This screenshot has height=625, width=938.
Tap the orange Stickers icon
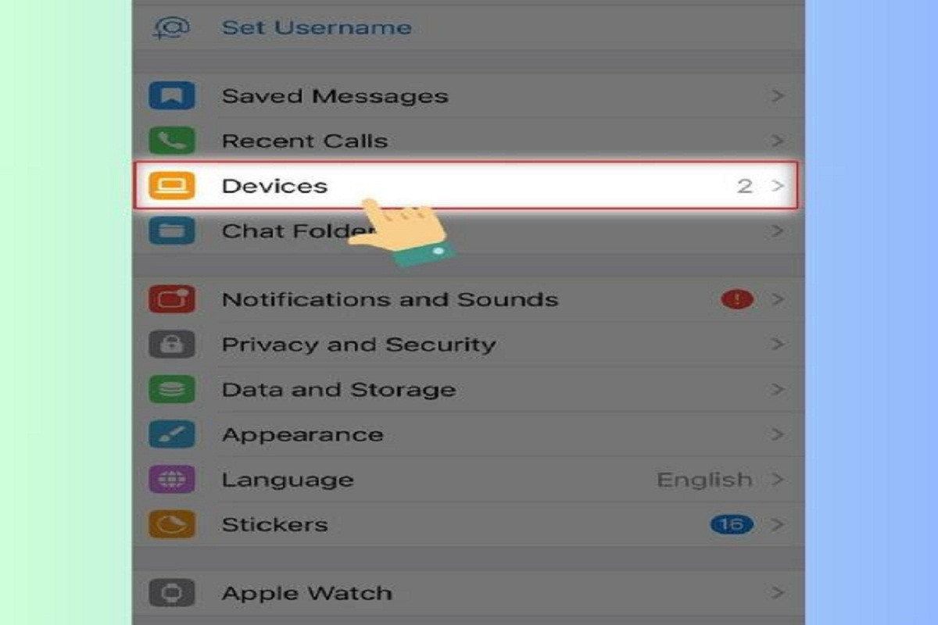[x=172, y=524]
